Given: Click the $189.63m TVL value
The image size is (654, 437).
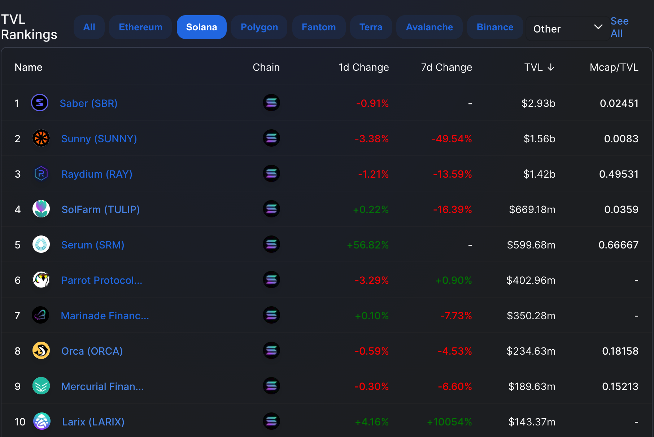Looking at the screenshot, I should 532,386.
